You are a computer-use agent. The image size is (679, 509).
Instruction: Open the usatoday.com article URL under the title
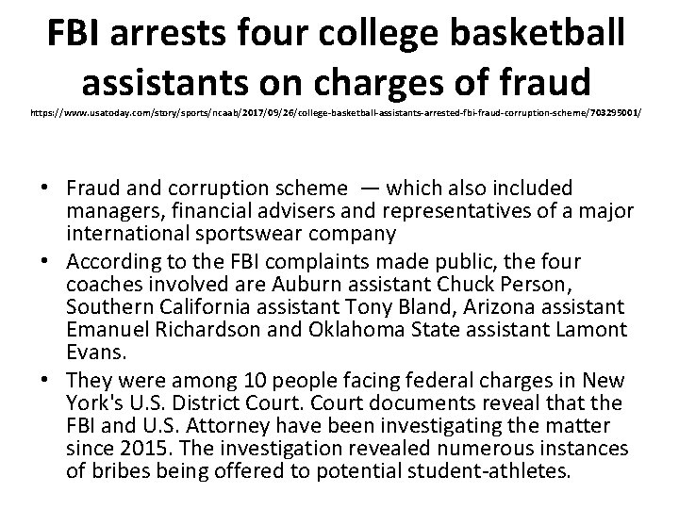point(336,113)
